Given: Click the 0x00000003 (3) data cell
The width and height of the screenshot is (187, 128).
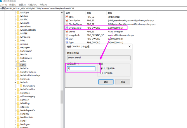Looking at the screenshot, I should click(x=115, y=28).
